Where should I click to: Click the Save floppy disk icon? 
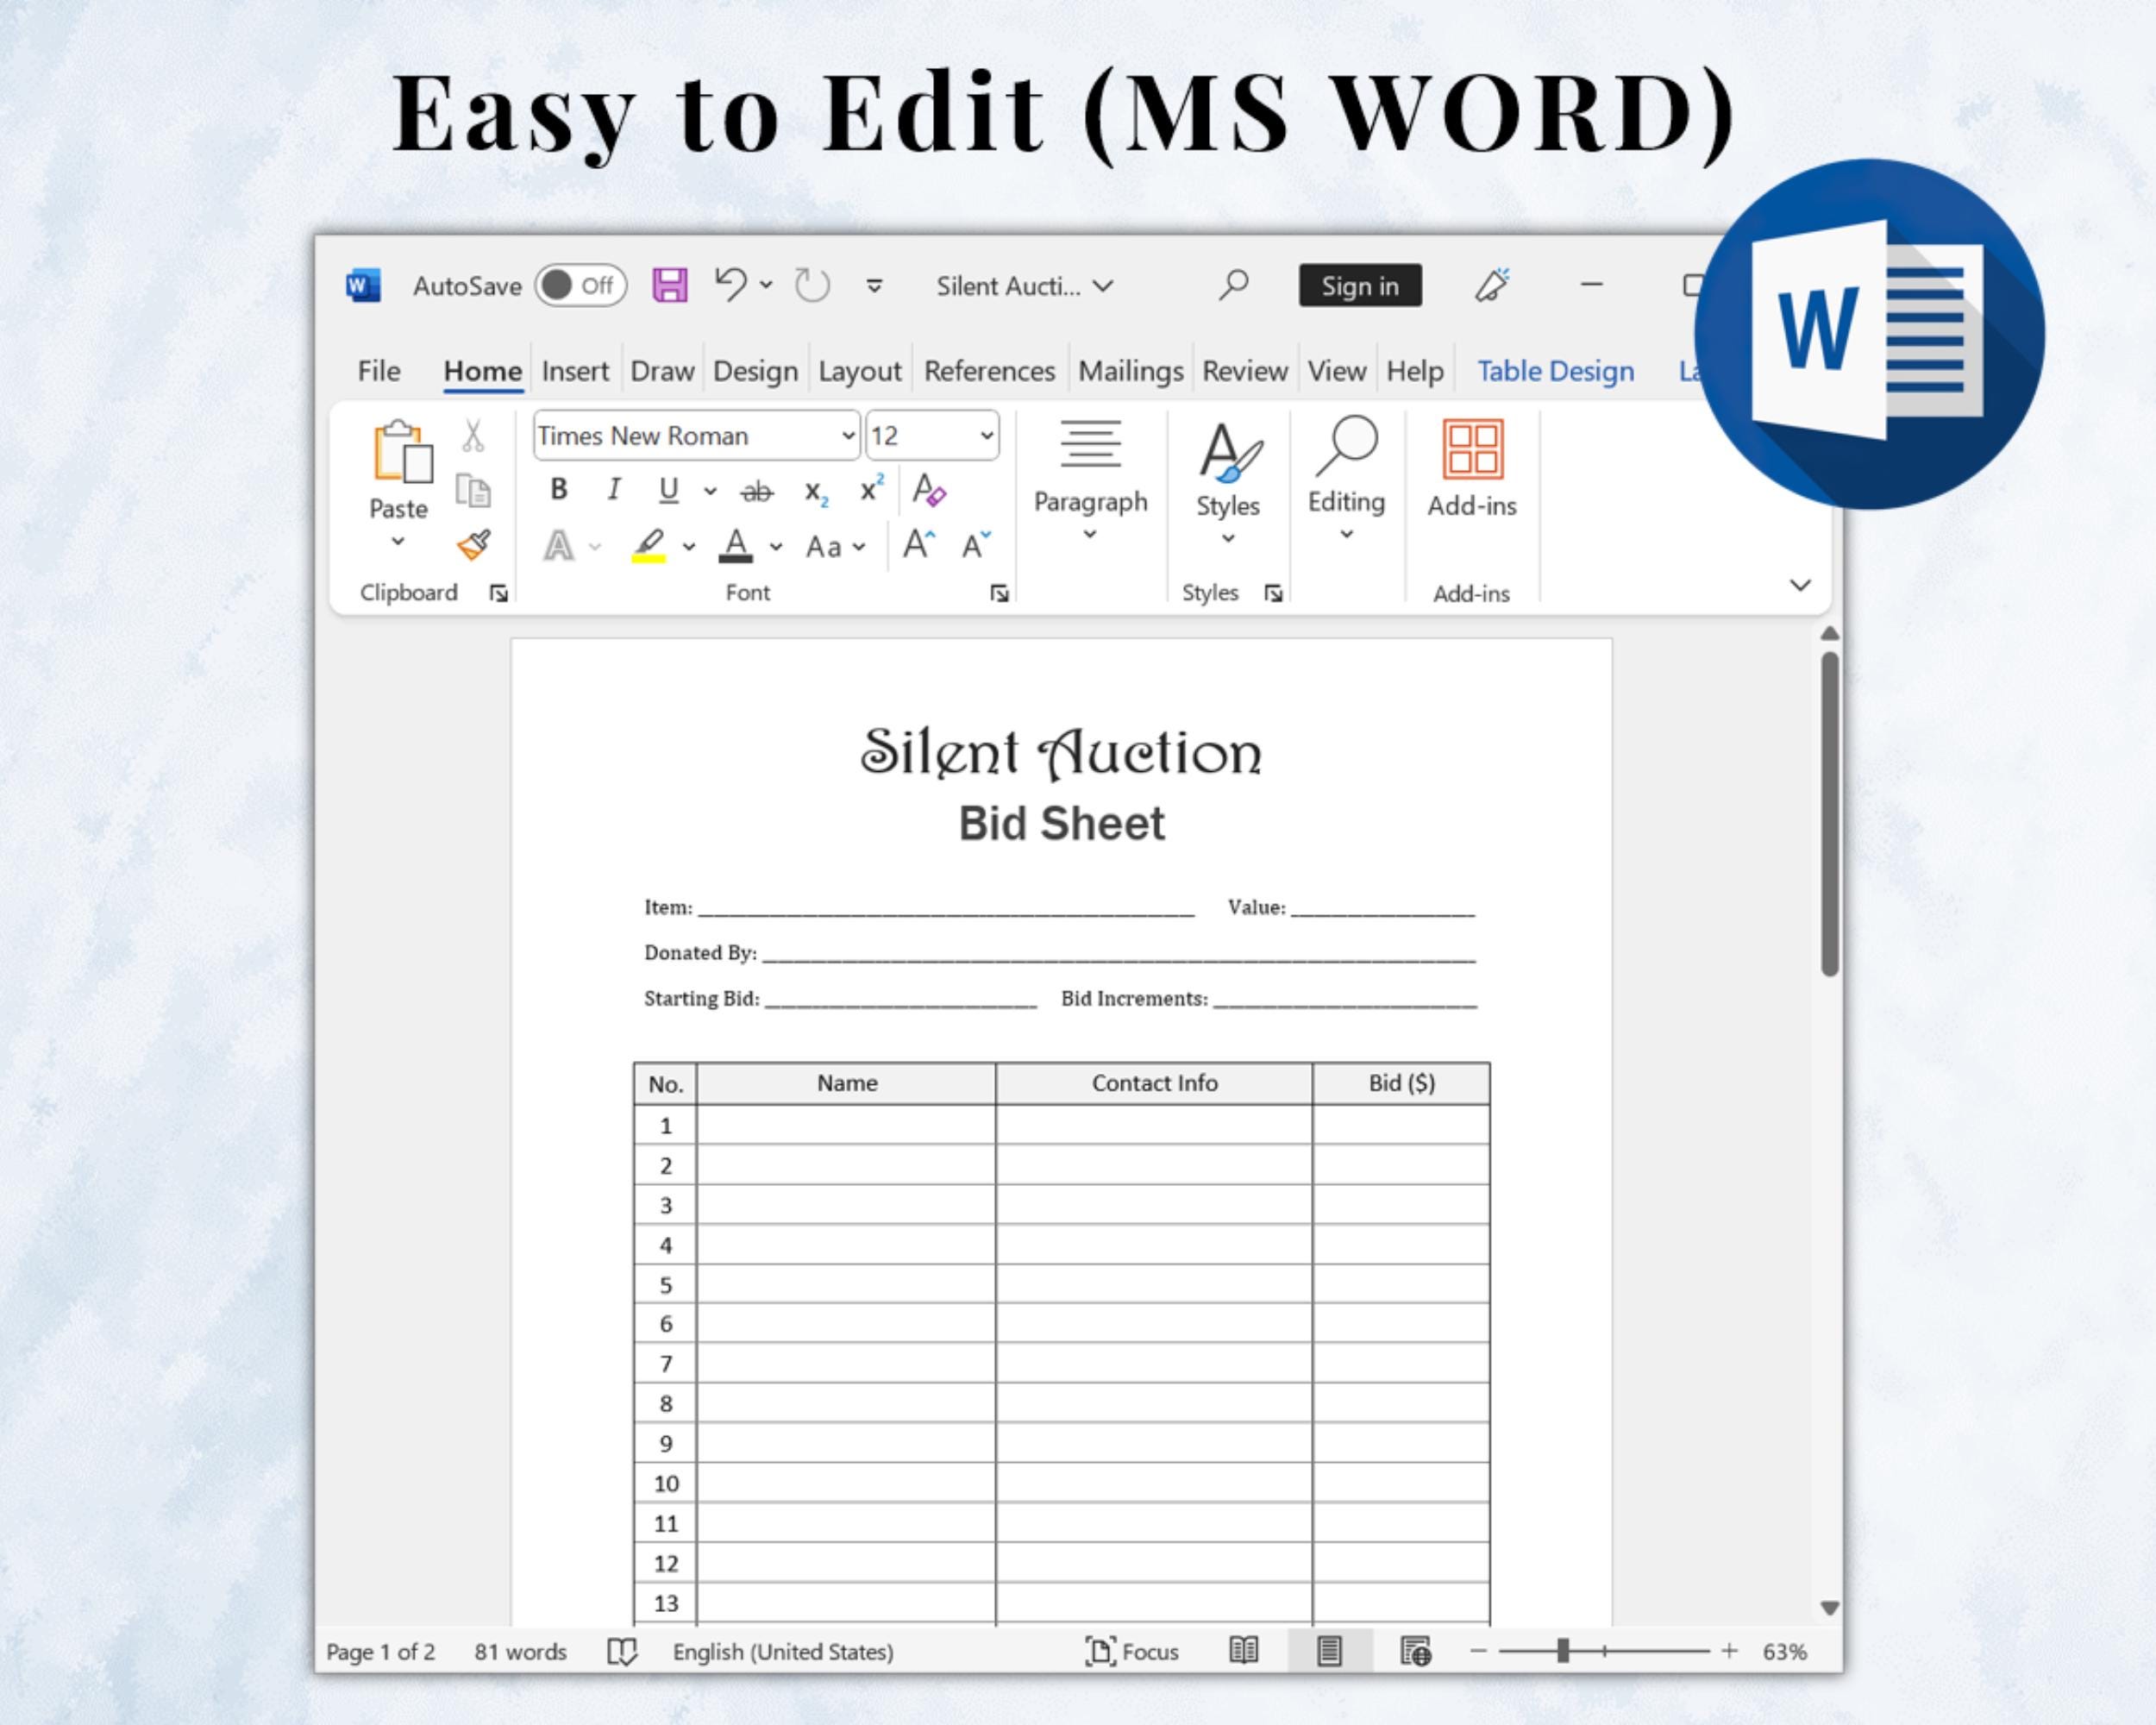(670, 285)
